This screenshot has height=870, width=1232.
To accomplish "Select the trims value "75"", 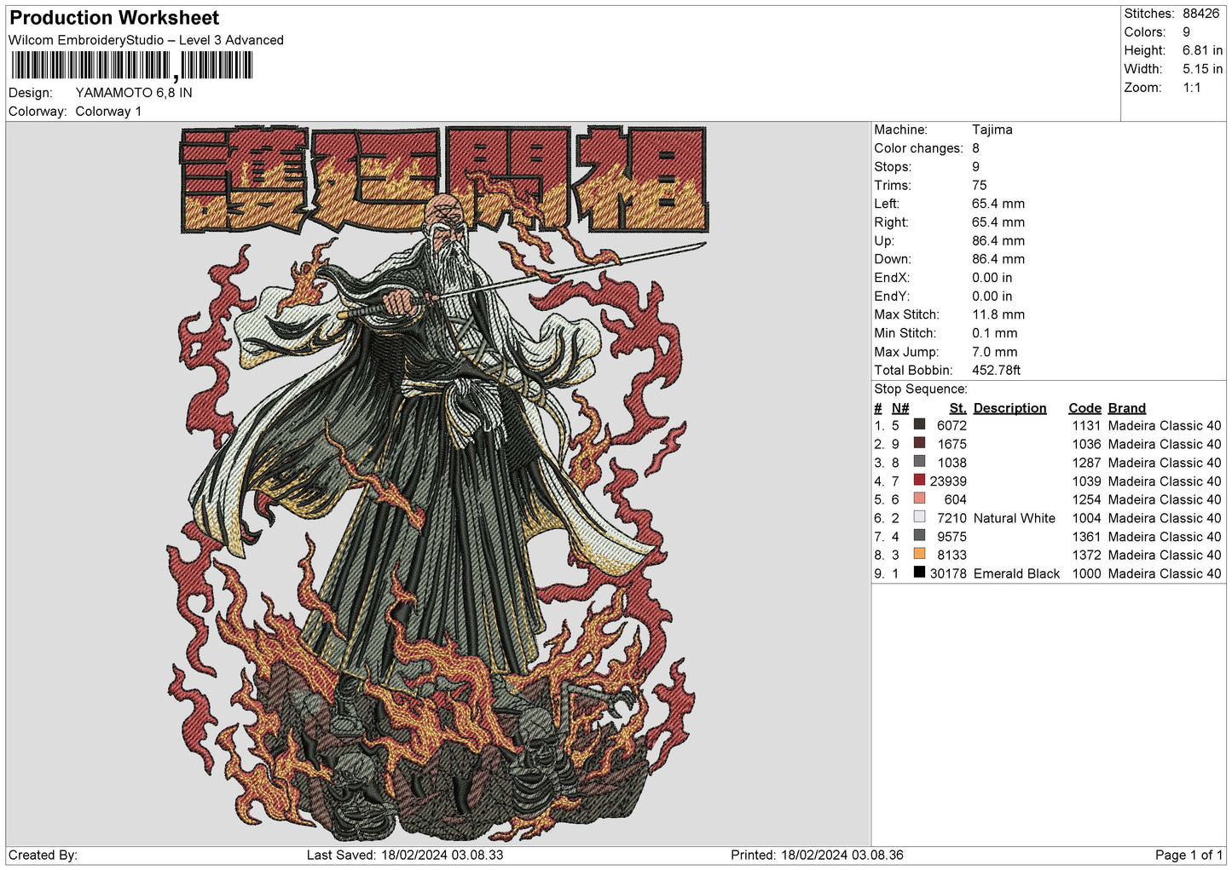I will coord(980,185).
